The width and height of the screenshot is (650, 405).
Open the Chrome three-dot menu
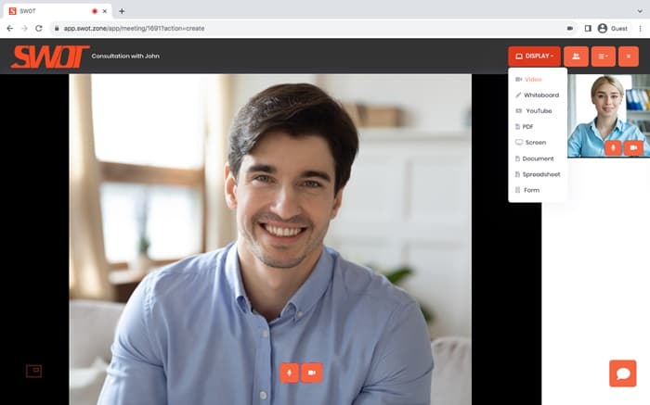[640, 29]
